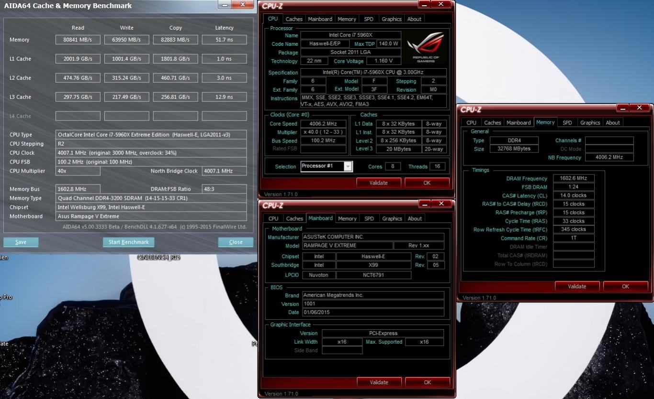
Task: Select CPU tab in top CPU-Z window
Action: click(x=272, y=19)
